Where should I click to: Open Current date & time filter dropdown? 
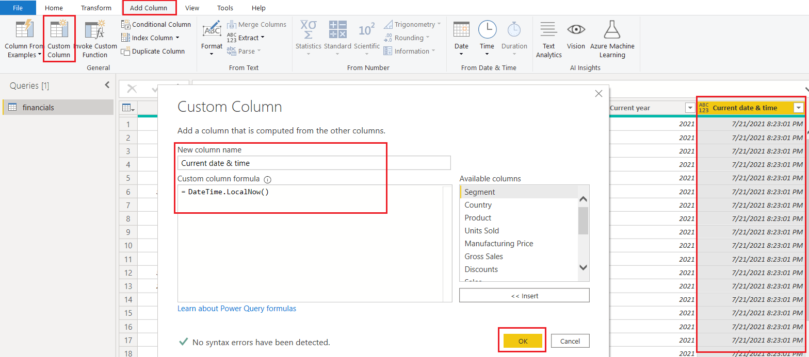(x=799, y=108)
